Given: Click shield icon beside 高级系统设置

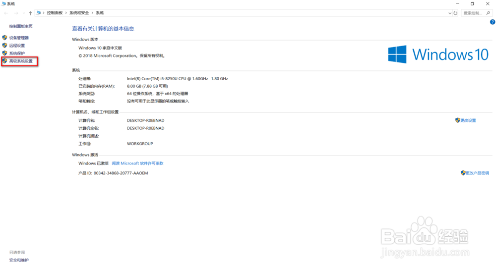Looking at the screenshot, I should (4, 61).
